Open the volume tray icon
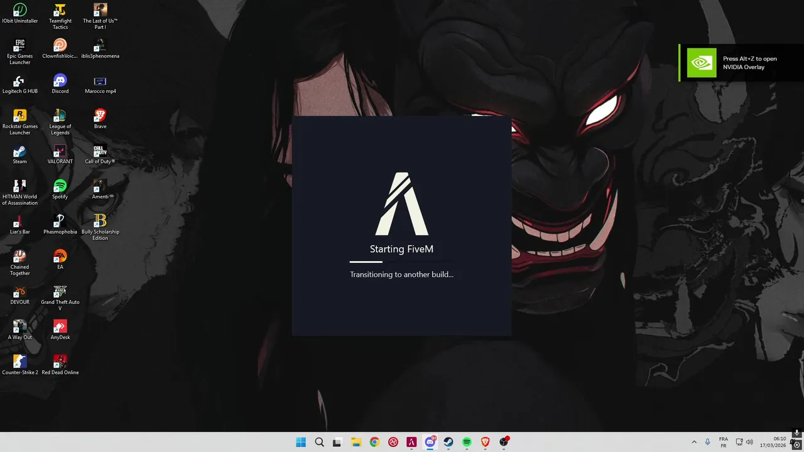This screenshot has height=452, width=804. pyautogui.click(x=749, y=442)
